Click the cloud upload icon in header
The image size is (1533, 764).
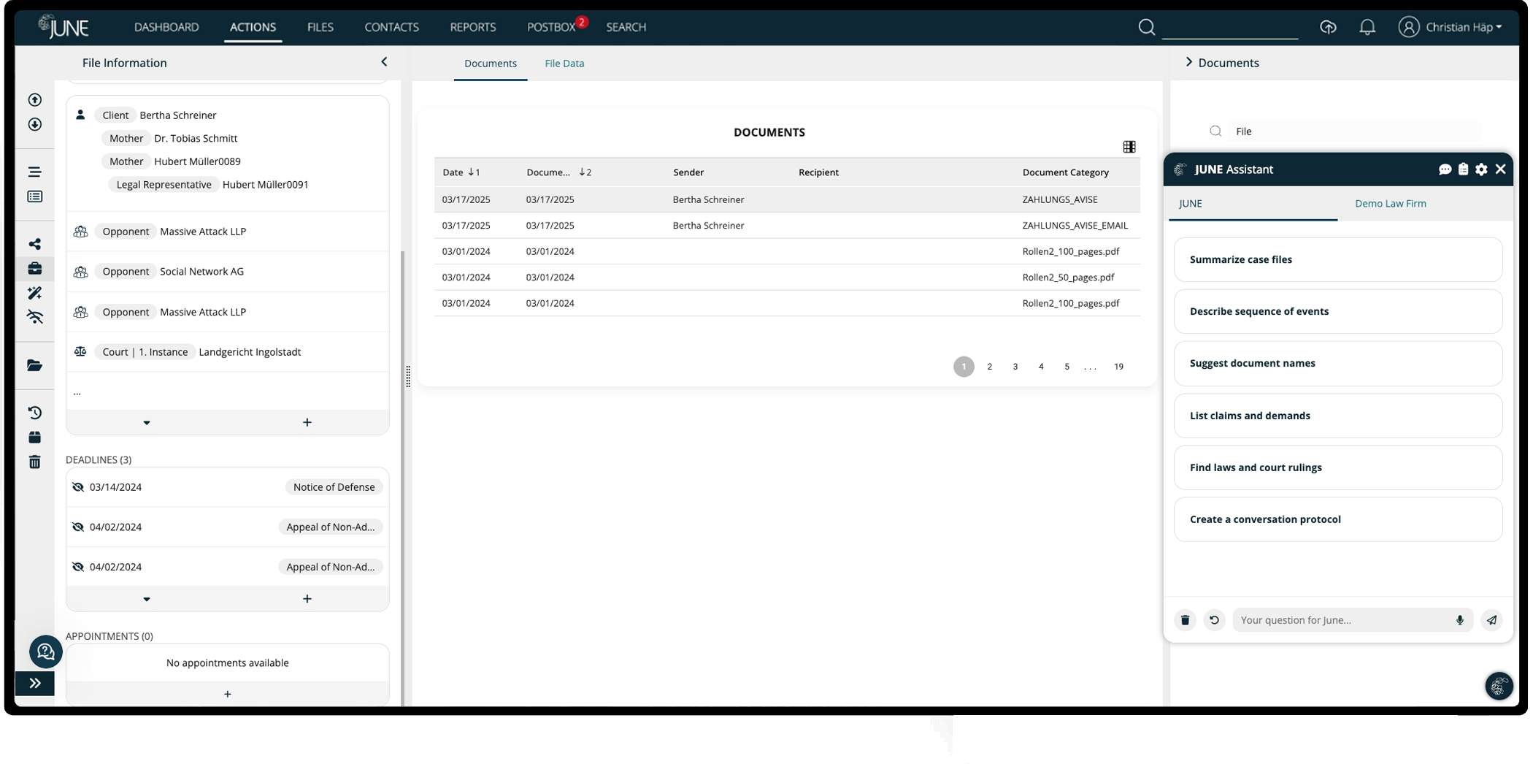(1328, 27)
